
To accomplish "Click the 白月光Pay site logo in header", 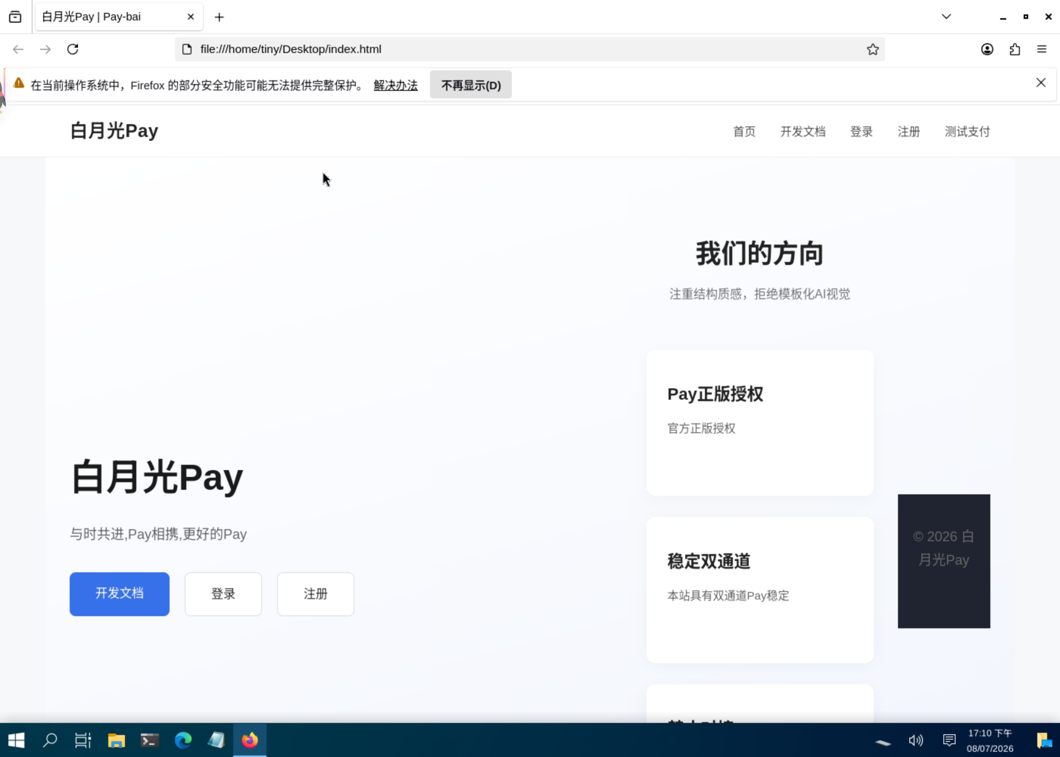I will (114, 131).
